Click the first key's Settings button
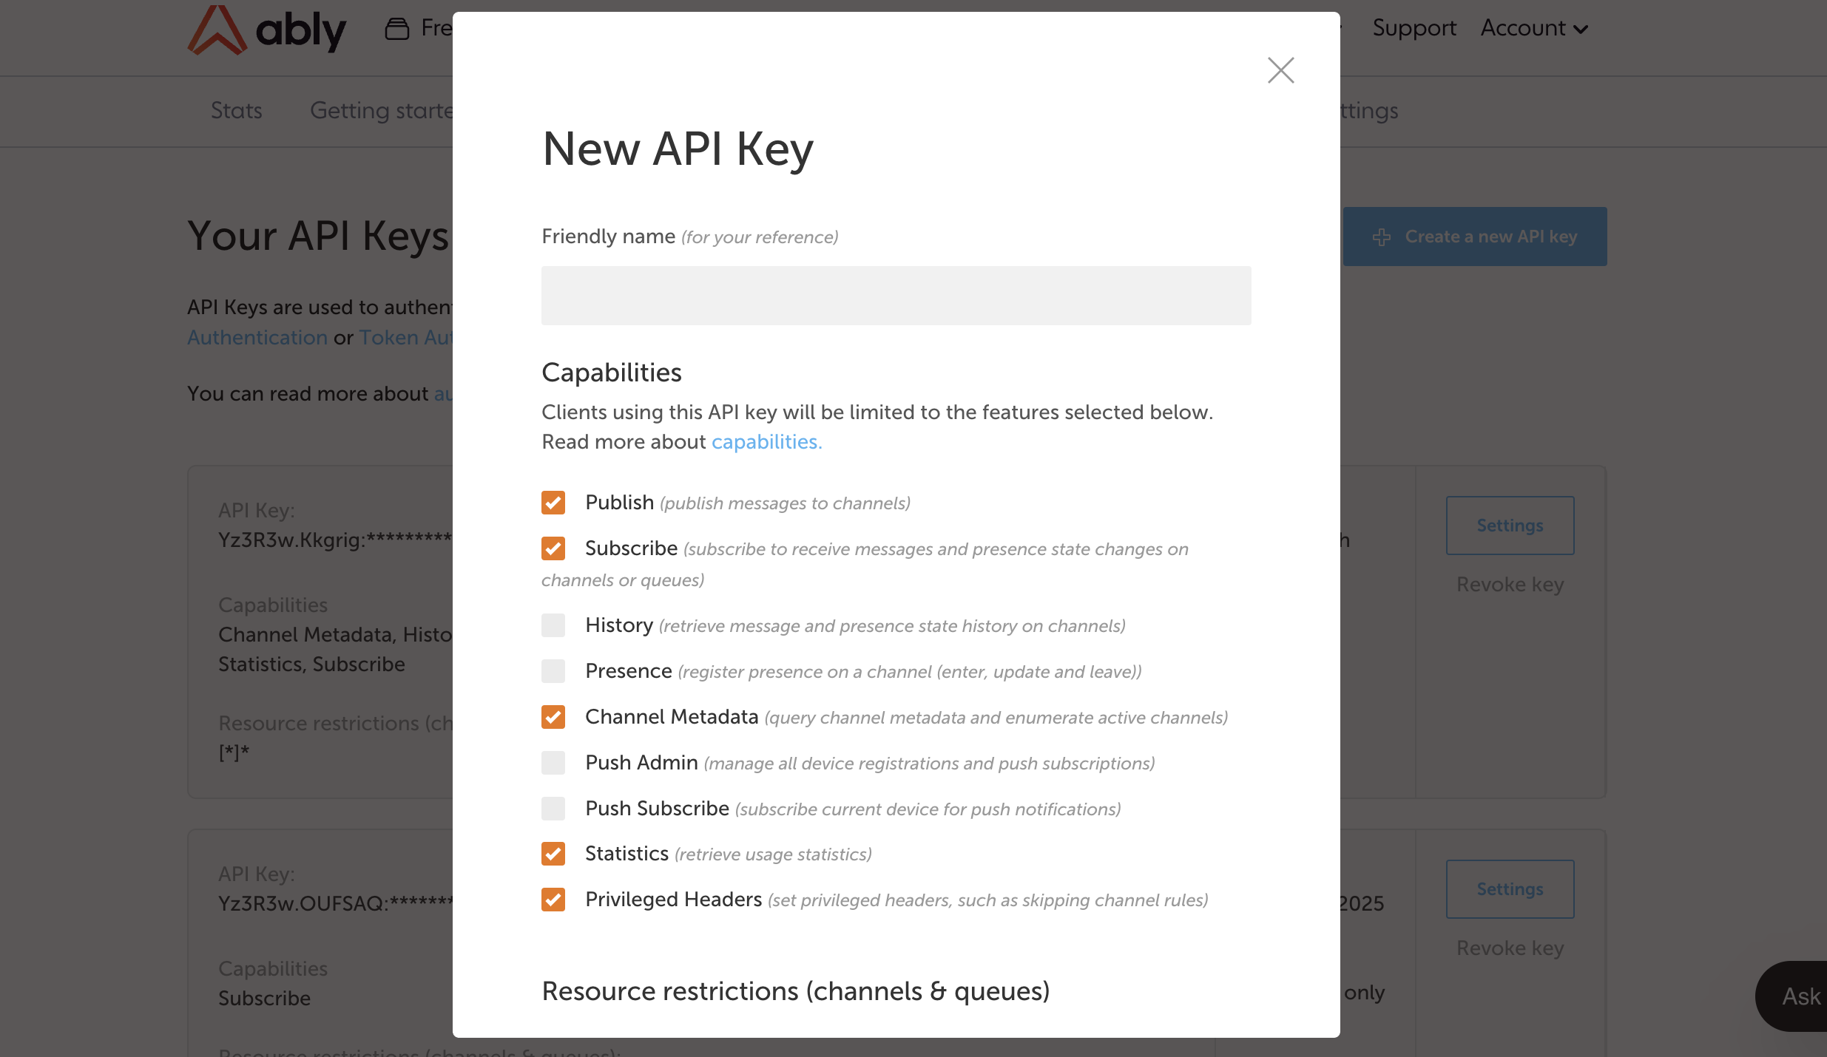This screenshot has width=1827, height=1057. coord(1510,526)
